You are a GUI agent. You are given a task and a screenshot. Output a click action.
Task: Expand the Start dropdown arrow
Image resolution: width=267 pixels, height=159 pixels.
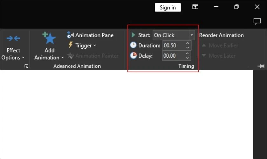[192, 35]
